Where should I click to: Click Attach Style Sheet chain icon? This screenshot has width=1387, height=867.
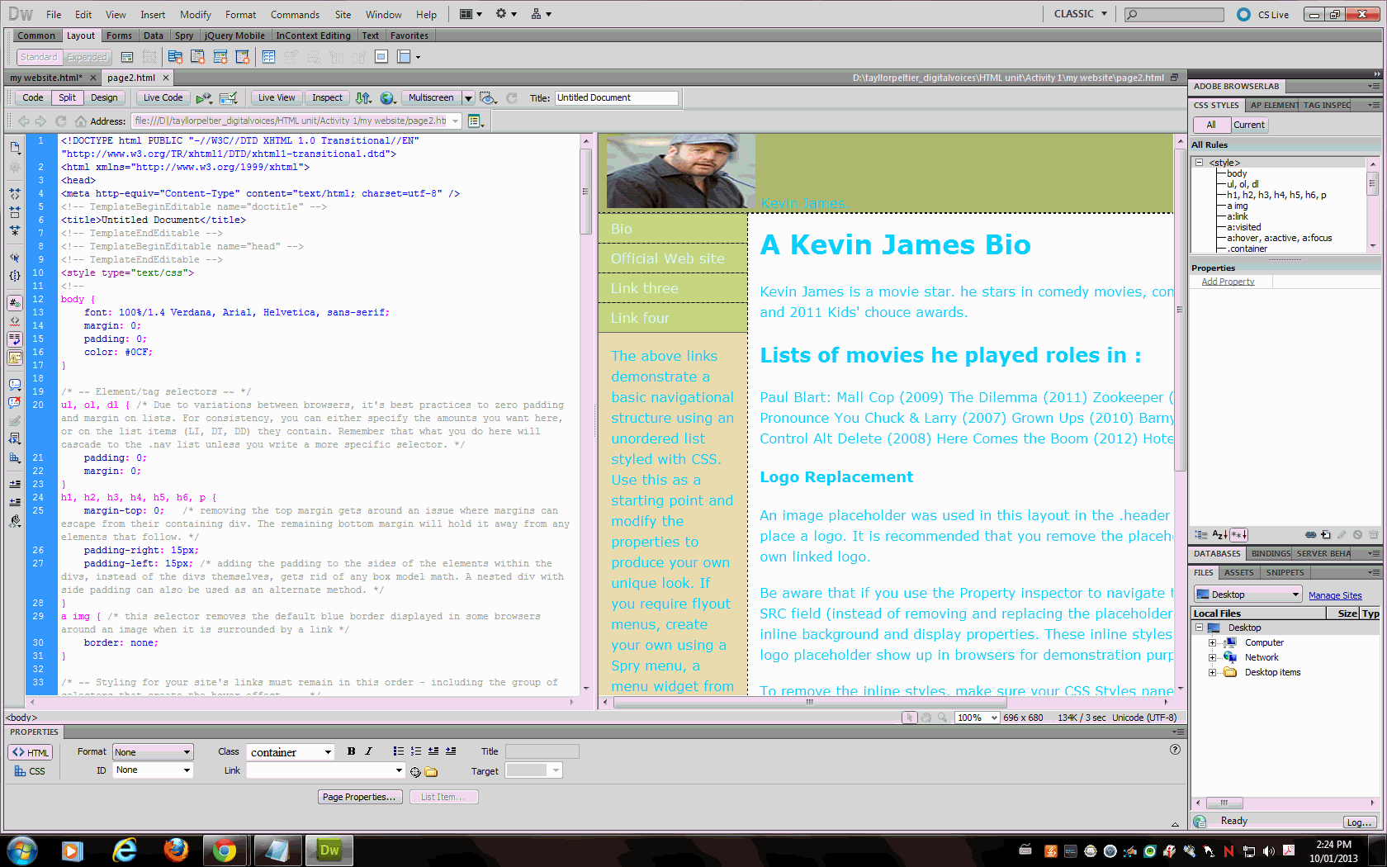(x=1311, y=535)
